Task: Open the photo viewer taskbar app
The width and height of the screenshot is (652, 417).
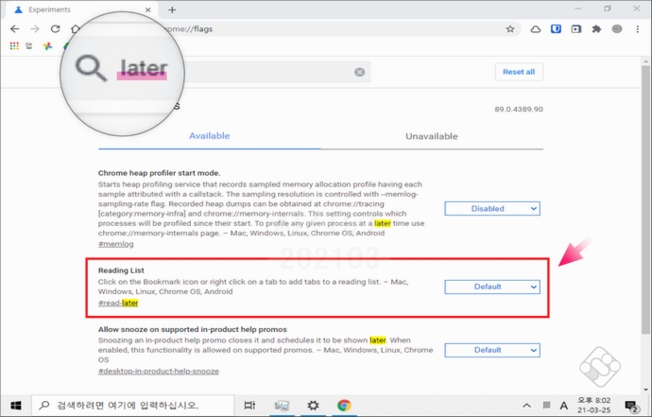Action: 282,405
